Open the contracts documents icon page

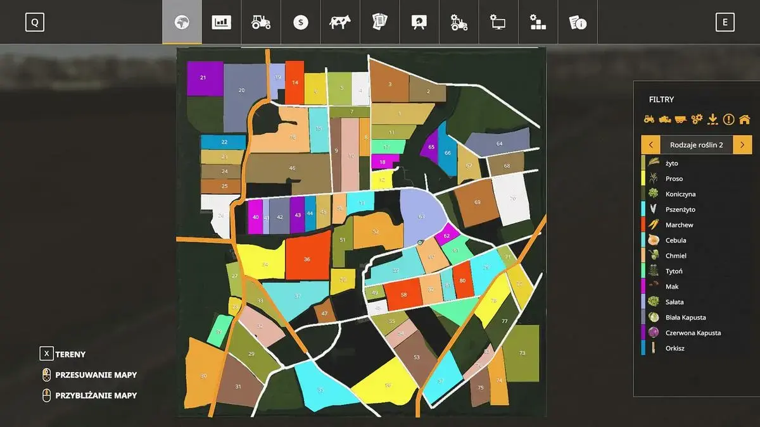click(379, 22)
